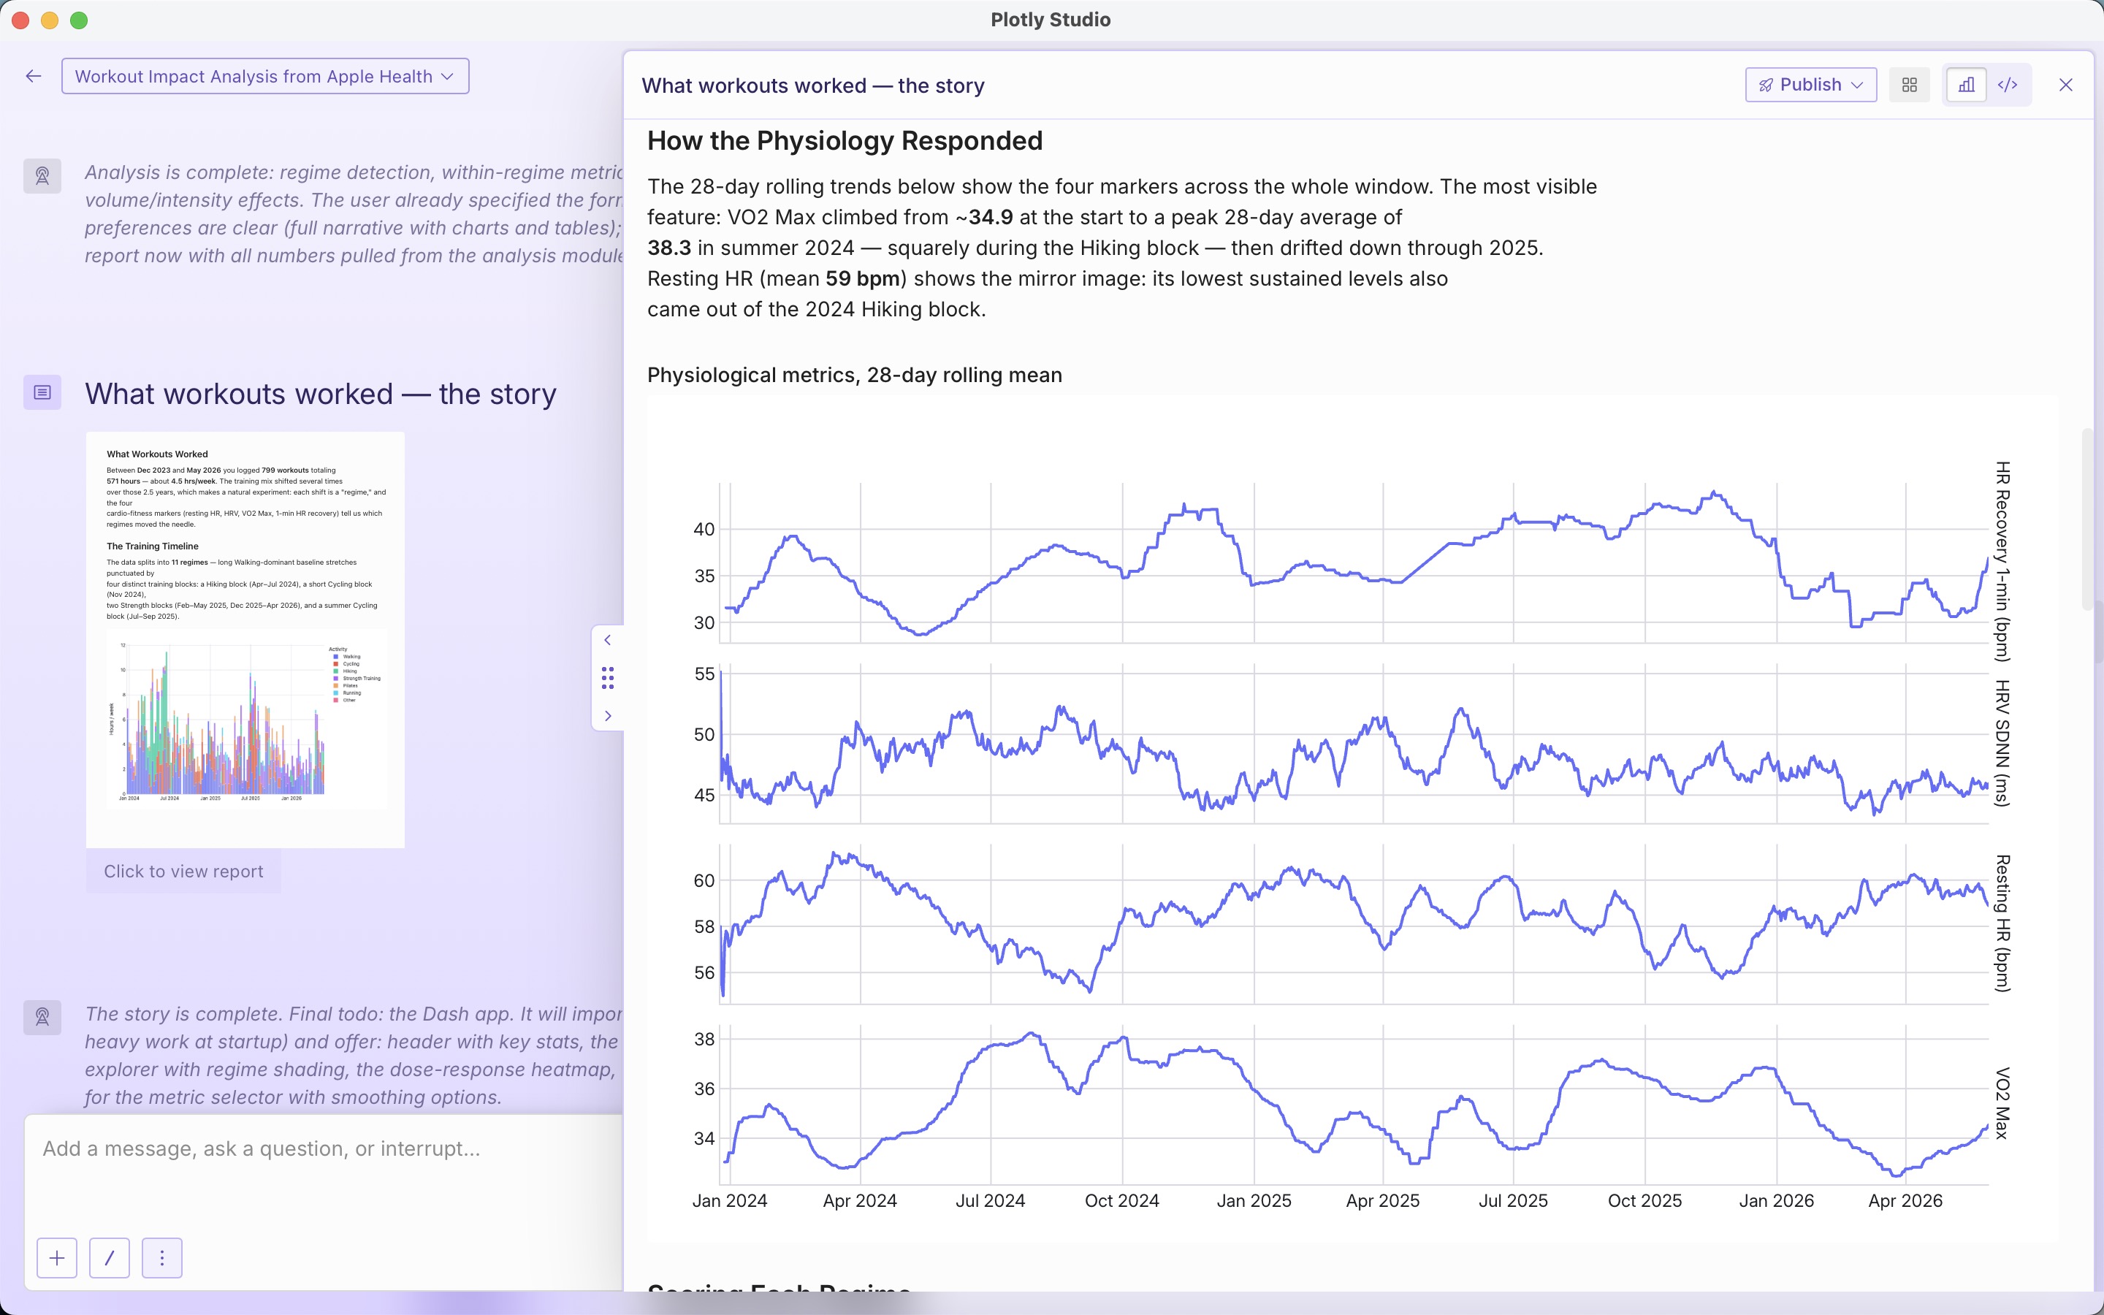
Task: Click the report document icon beside title
Action: tap(42, 393)
